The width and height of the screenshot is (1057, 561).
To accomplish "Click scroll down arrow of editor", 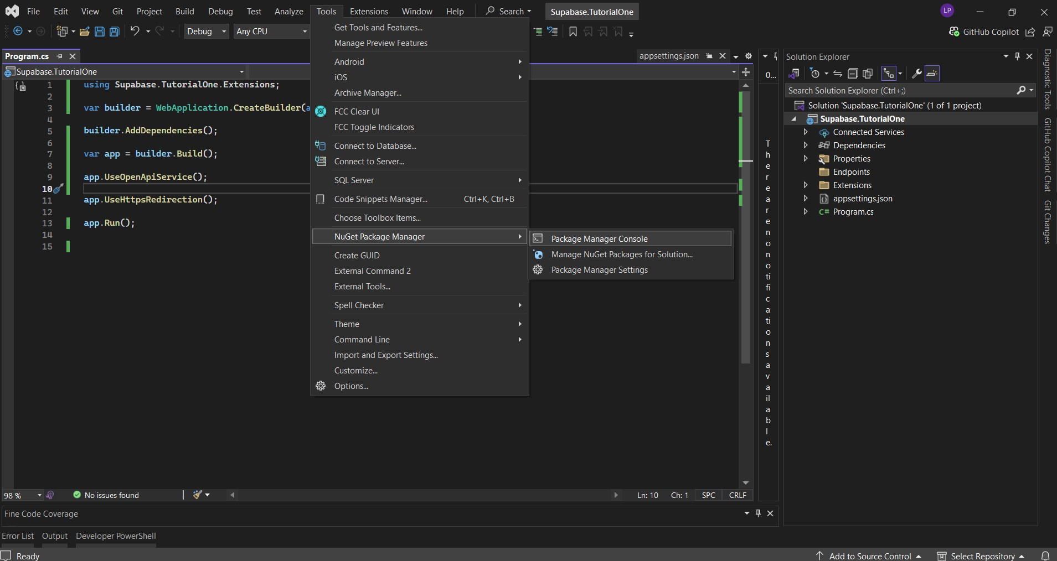I will (746, 483).
